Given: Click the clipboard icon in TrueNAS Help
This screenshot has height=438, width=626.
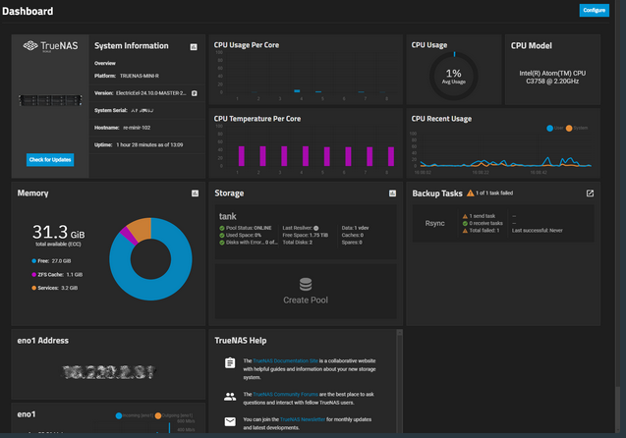Looking at the screenshot, I should [229, 362].
